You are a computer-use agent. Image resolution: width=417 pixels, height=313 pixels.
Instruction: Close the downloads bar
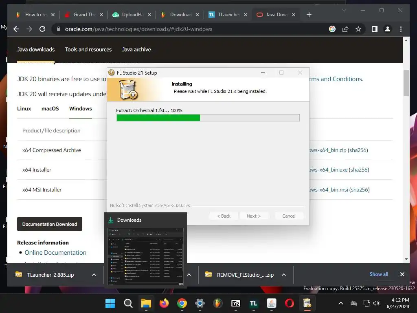pos(402,274)
